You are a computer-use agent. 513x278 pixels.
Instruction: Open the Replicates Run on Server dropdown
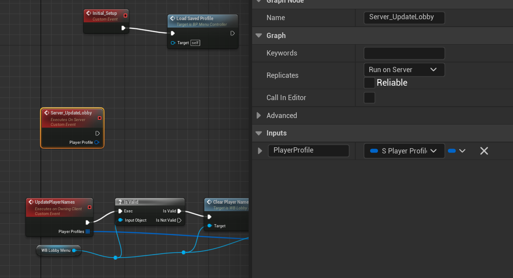pos(404,70)
